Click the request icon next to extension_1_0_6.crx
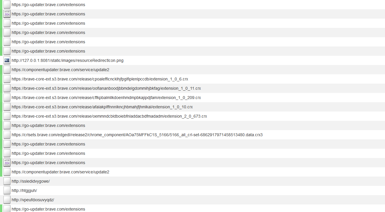The width and height of the screenshot is (385, 212). 7,79
